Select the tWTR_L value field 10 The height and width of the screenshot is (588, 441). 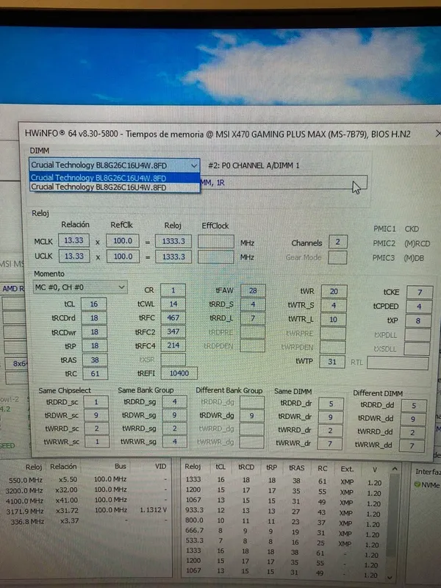tap(333, 320)
